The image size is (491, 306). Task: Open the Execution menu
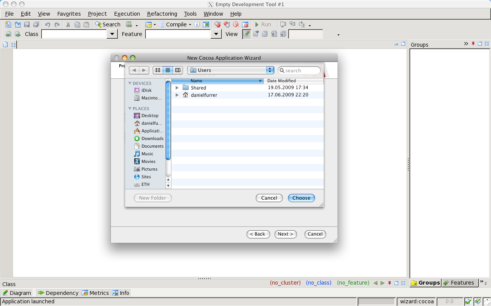pos(127,14)
